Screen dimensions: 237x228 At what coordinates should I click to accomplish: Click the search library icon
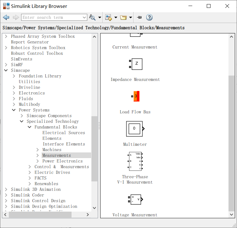[92, 17]
